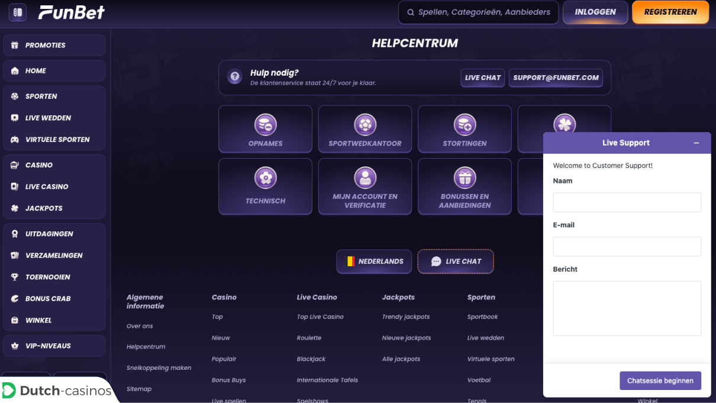Screen dimensions: 716x403
Task: Open Sportbook footer link
Action: coord(483,317)
